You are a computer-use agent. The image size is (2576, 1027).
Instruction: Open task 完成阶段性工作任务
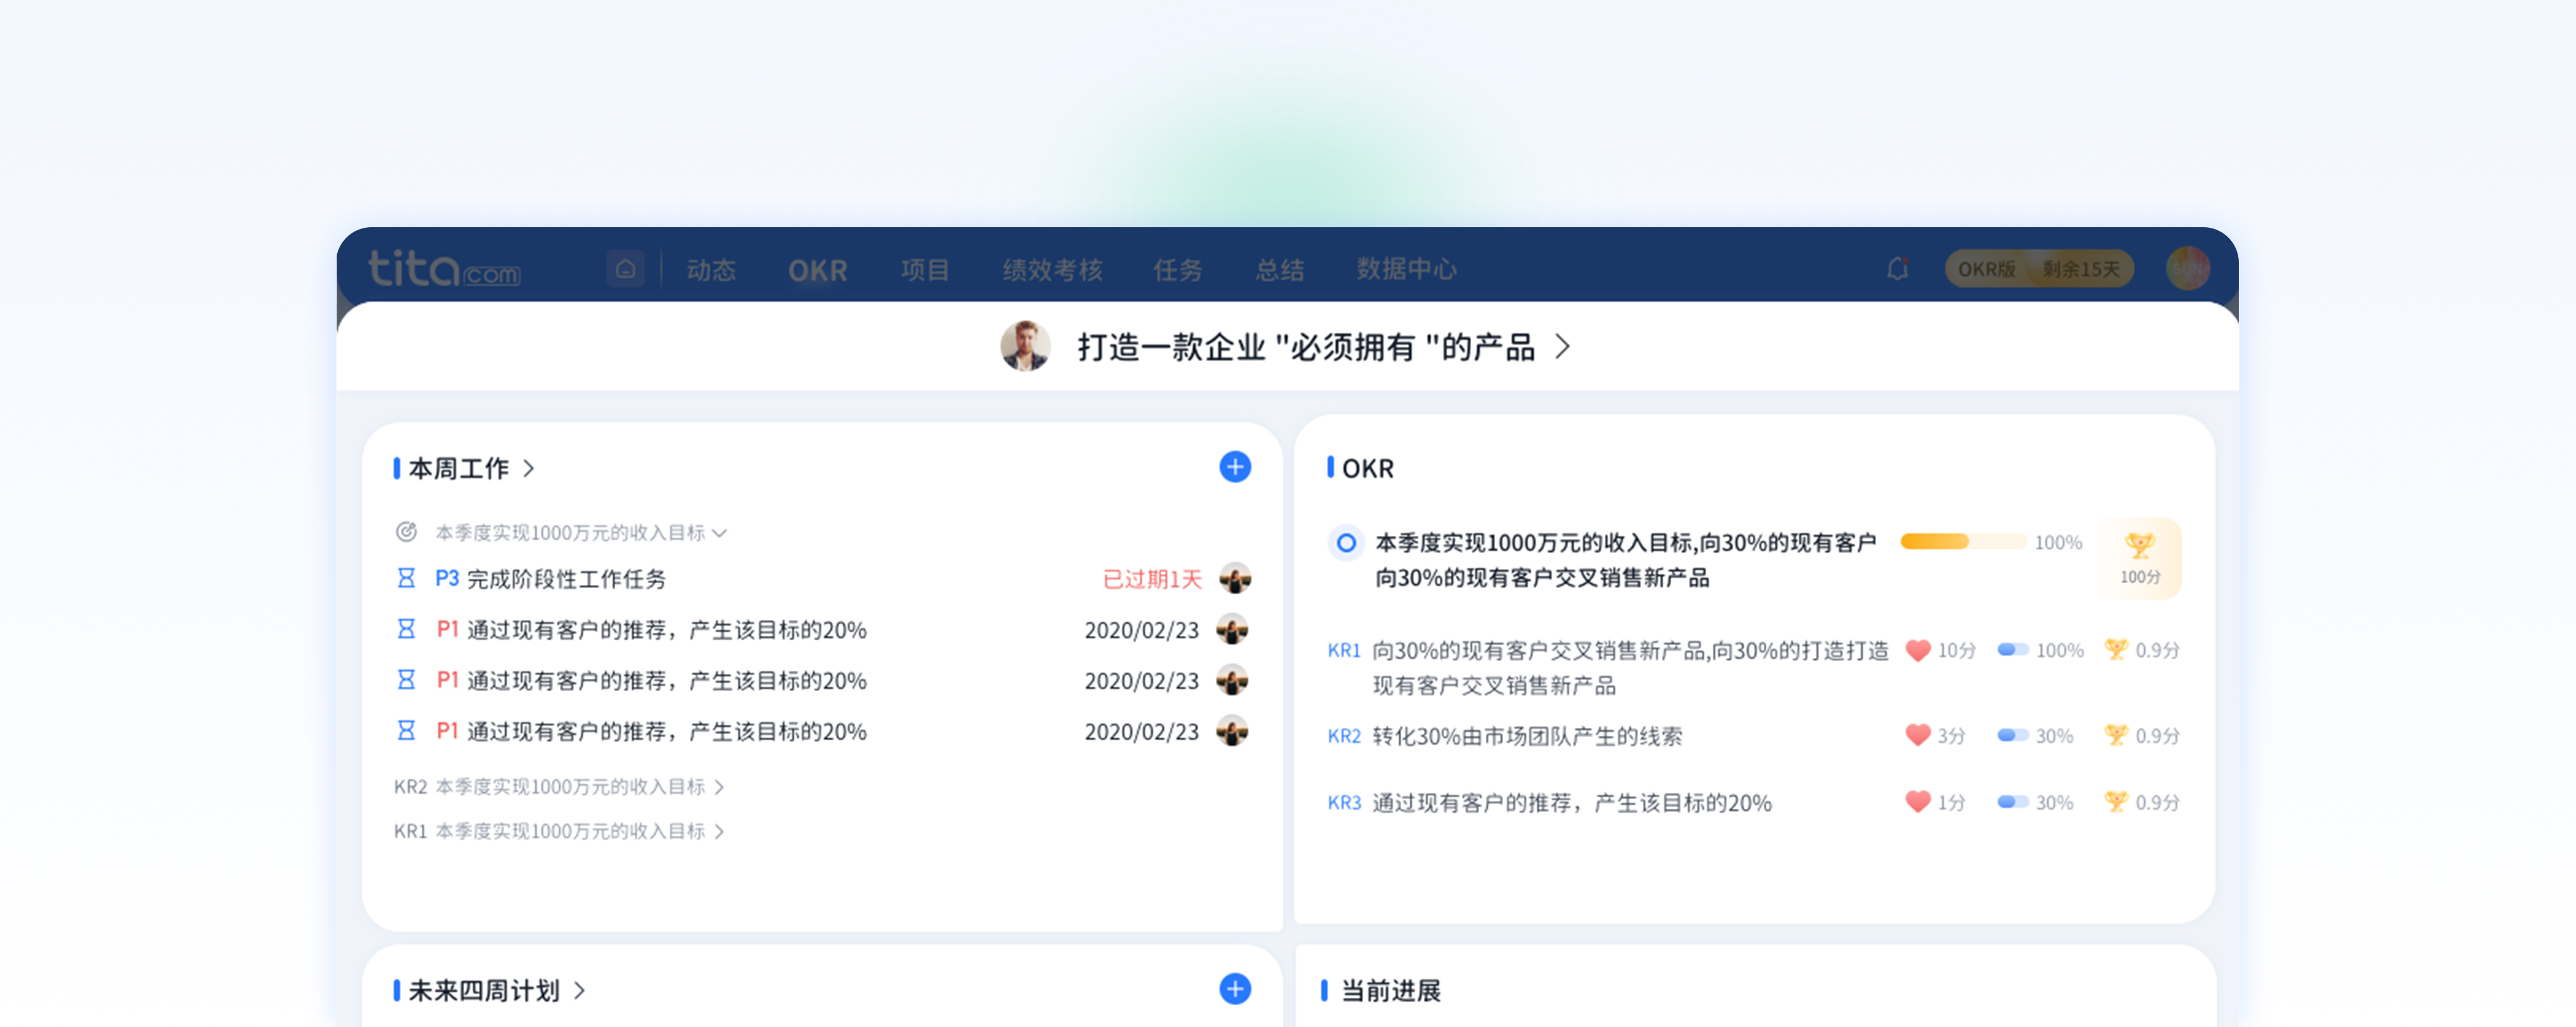pyautogui.click(x=566, y=578)
